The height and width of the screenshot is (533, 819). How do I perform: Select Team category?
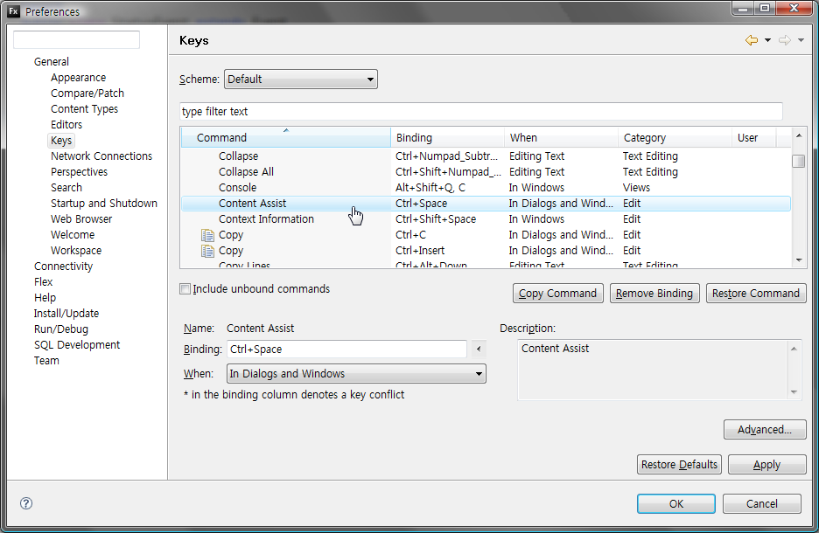coord(46,360)
